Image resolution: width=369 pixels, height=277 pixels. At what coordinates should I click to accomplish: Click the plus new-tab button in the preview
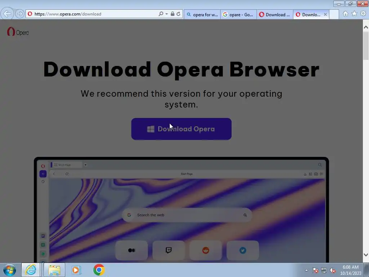(x=85, y=165)
